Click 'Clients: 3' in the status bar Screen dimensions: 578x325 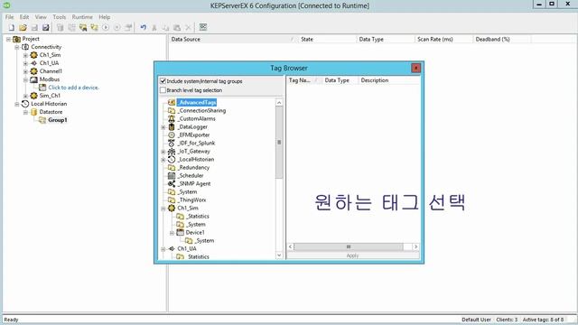507,320
